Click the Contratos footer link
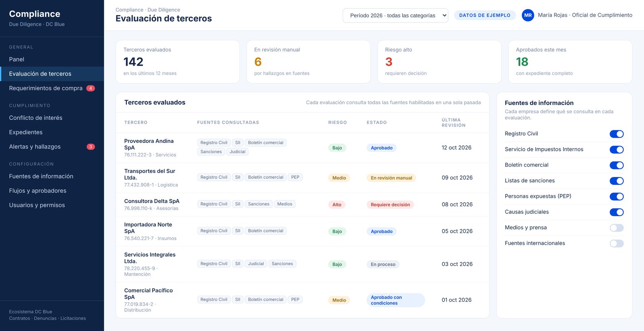 [x=19, y=318]
